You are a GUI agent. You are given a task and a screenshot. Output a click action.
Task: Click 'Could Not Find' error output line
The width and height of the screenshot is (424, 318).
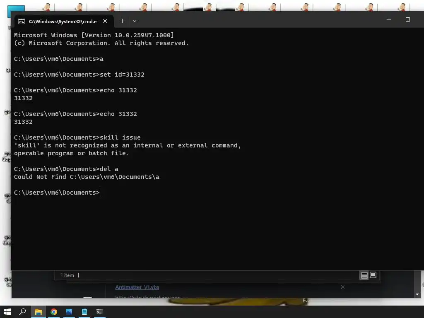coord(87,177)
